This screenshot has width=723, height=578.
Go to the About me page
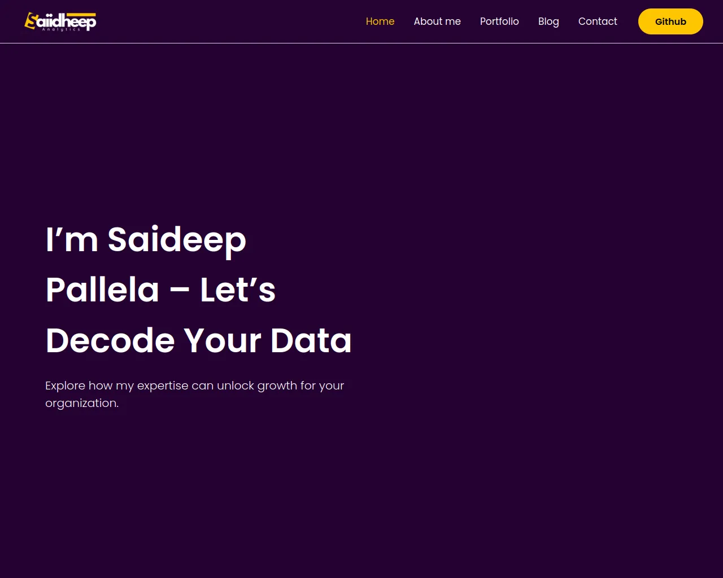(437, 21)
